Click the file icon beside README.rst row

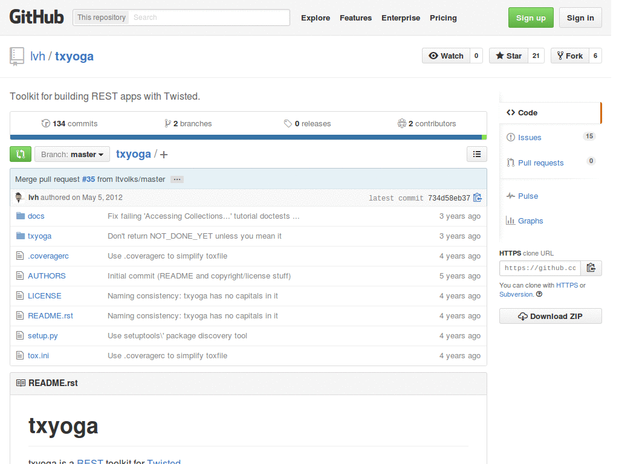(x=20, y=315)
